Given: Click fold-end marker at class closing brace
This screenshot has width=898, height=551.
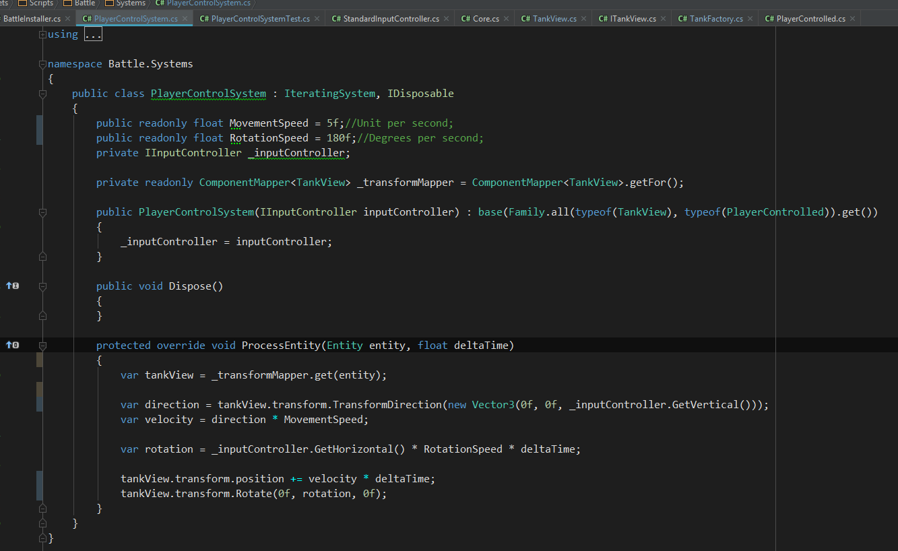Looking at the screenshot, I should pyautogui.click(x=43, y=523).
